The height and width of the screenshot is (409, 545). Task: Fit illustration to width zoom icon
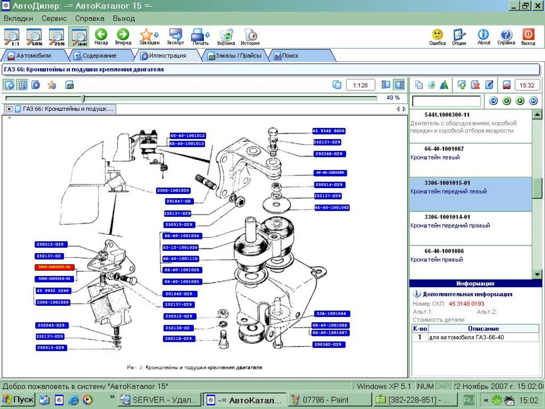coord(79,37)
